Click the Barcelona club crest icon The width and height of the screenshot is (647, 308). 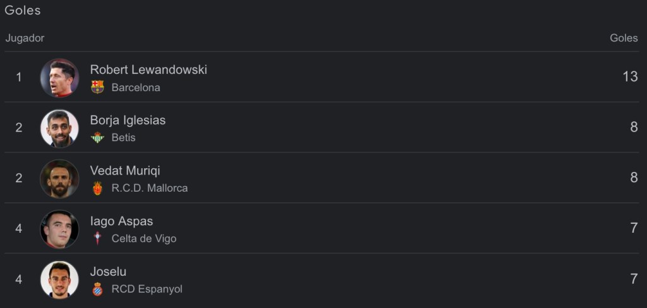coord(97,87)
